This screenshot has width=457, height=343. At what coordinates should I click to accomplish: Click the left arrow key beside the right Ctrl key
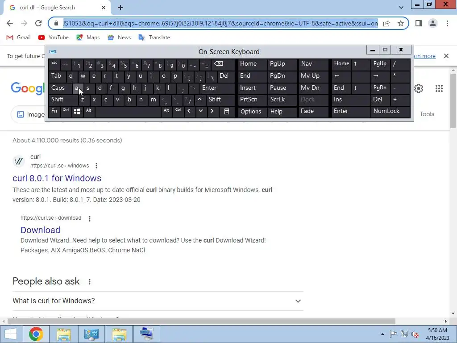(189, 111)
